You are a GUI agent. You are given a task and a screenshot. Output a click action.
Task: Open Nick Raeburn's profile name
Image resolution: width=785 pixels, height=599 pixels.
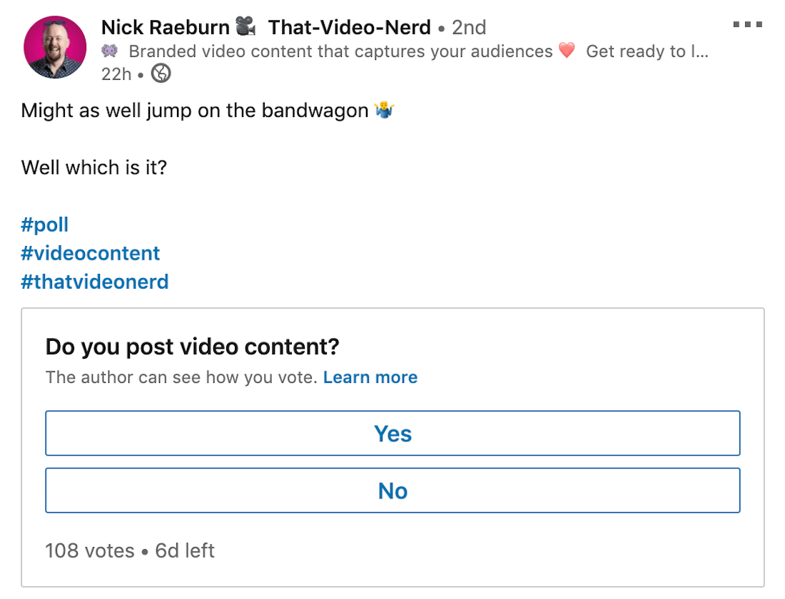click(x=166, y=27)
